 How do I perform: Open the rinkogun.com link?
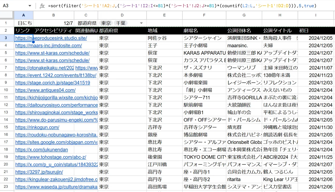tap(37, 127)
